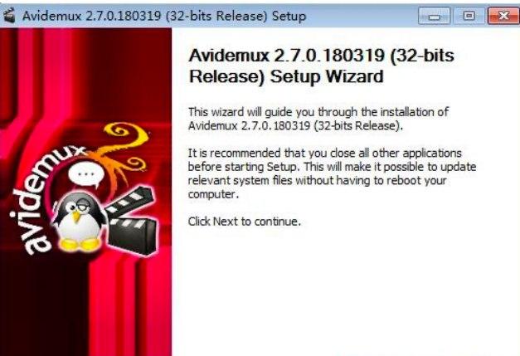520x356 pixels.
Task: Click the penguin's yellow feet
Action: [x=80, y=244]
